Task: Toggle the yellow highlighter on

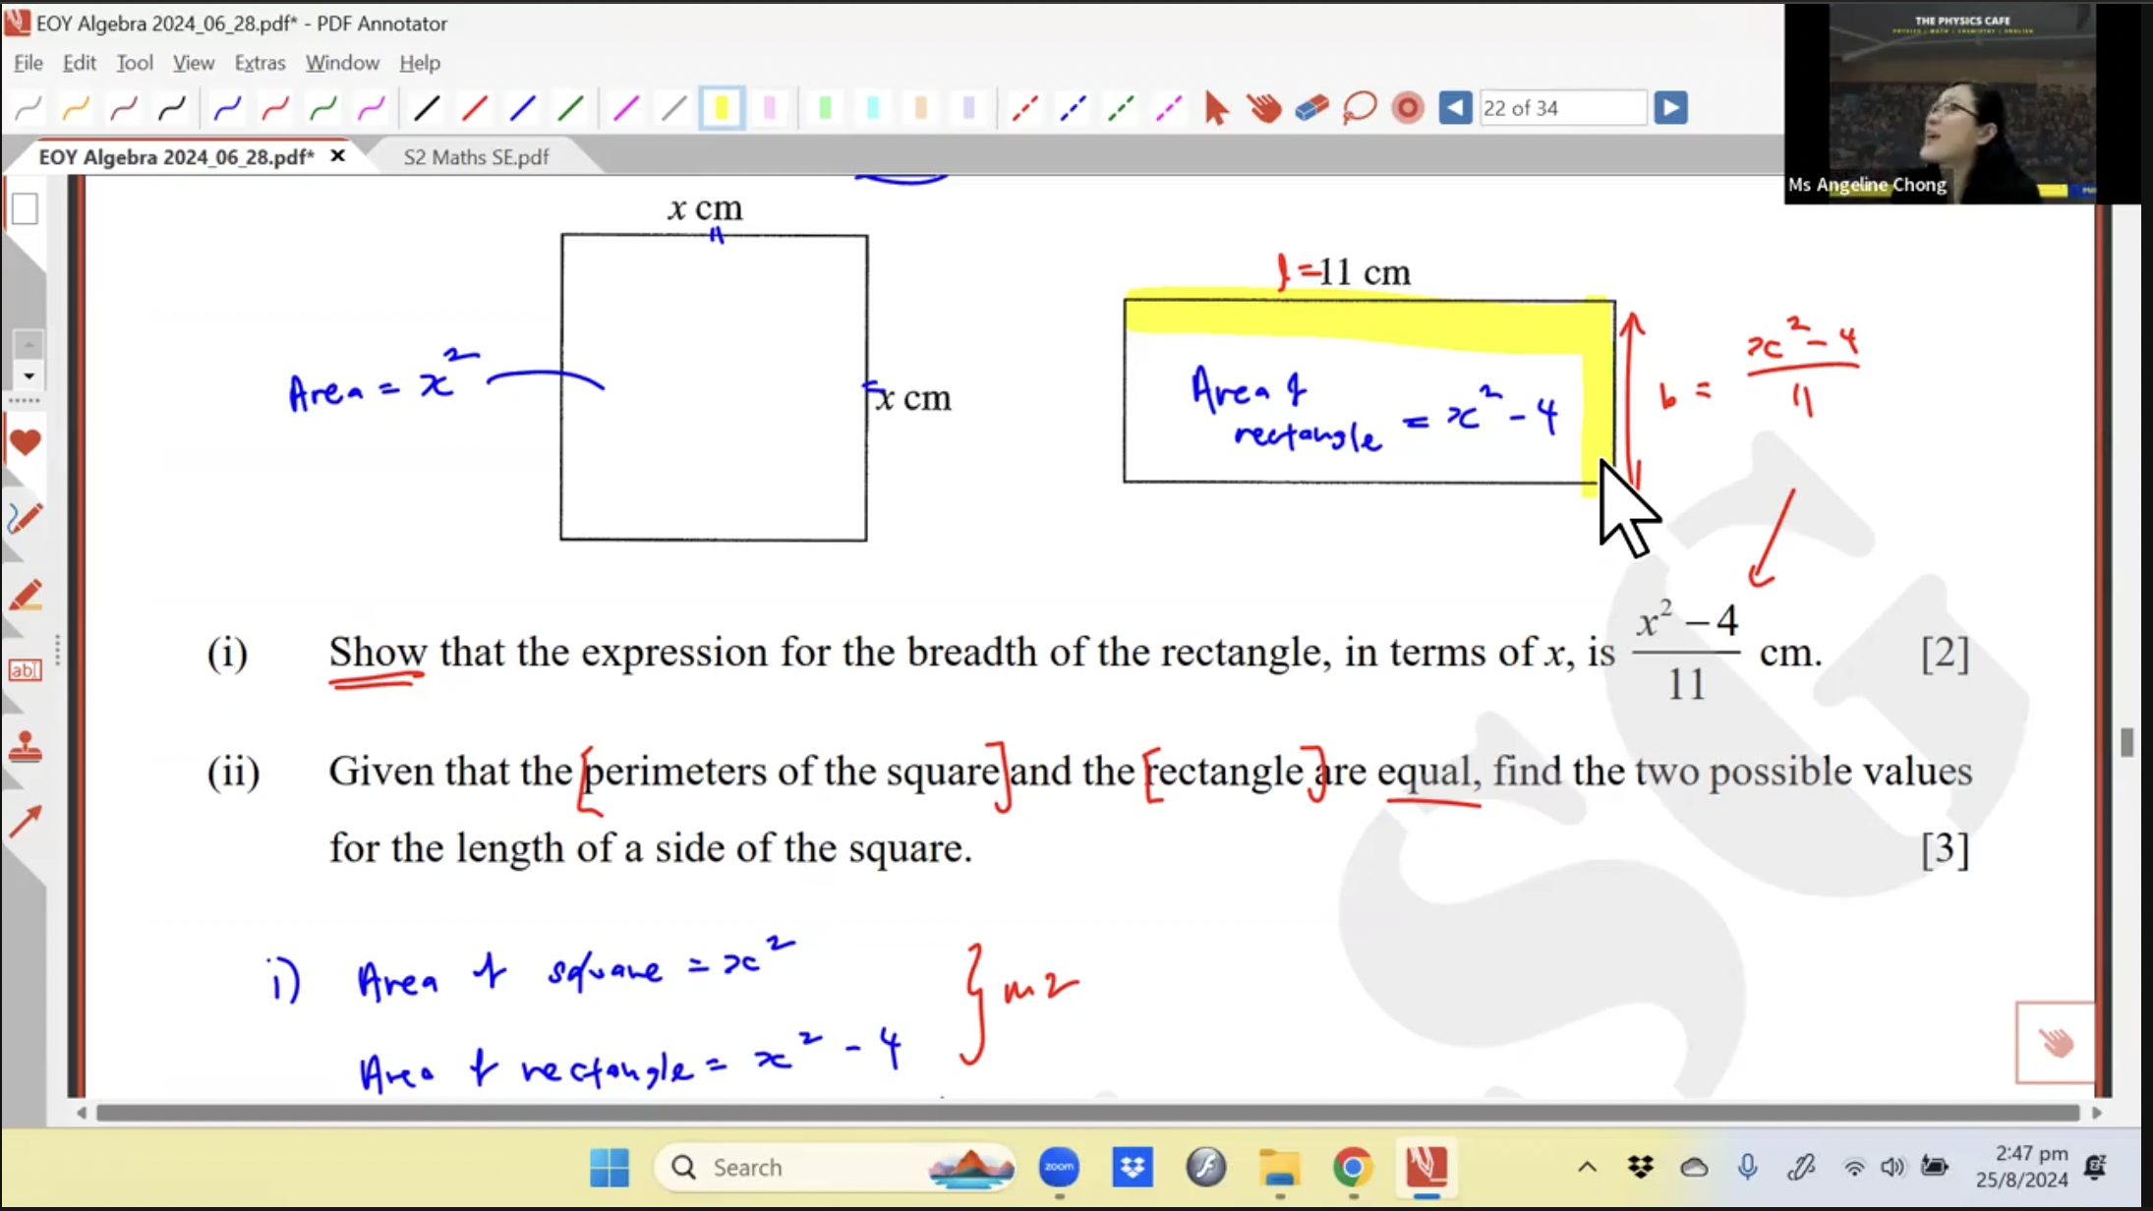Action: [722, 108]
